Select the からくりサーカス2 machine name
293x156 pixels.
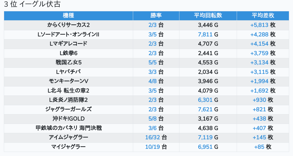tap(68, 25)
